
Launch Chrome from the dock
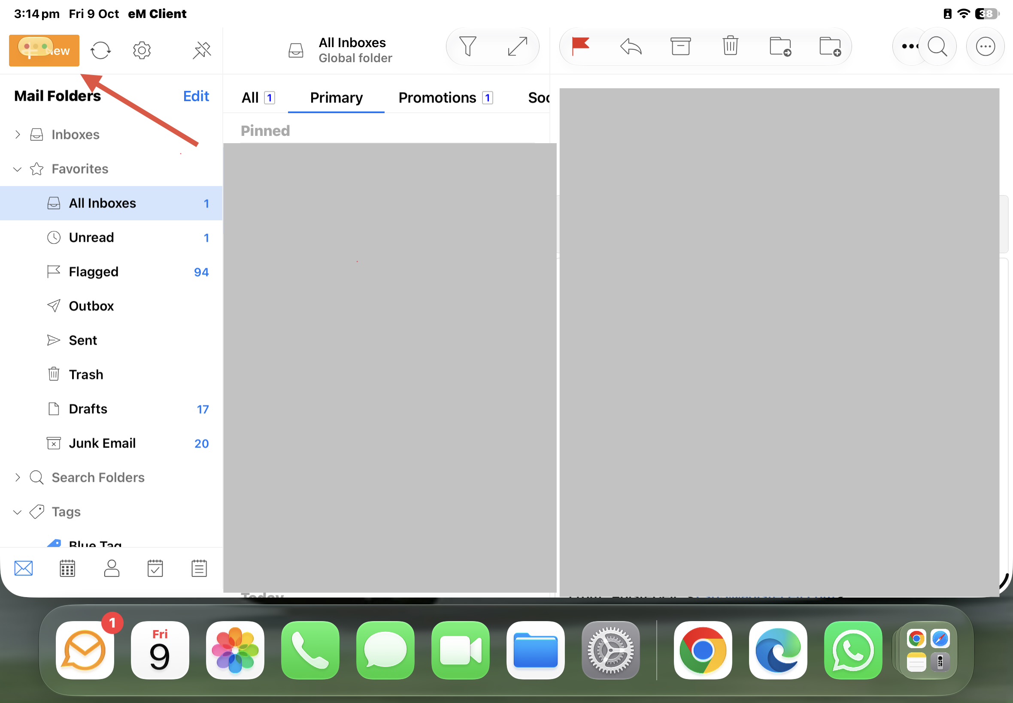click(703, 650)
